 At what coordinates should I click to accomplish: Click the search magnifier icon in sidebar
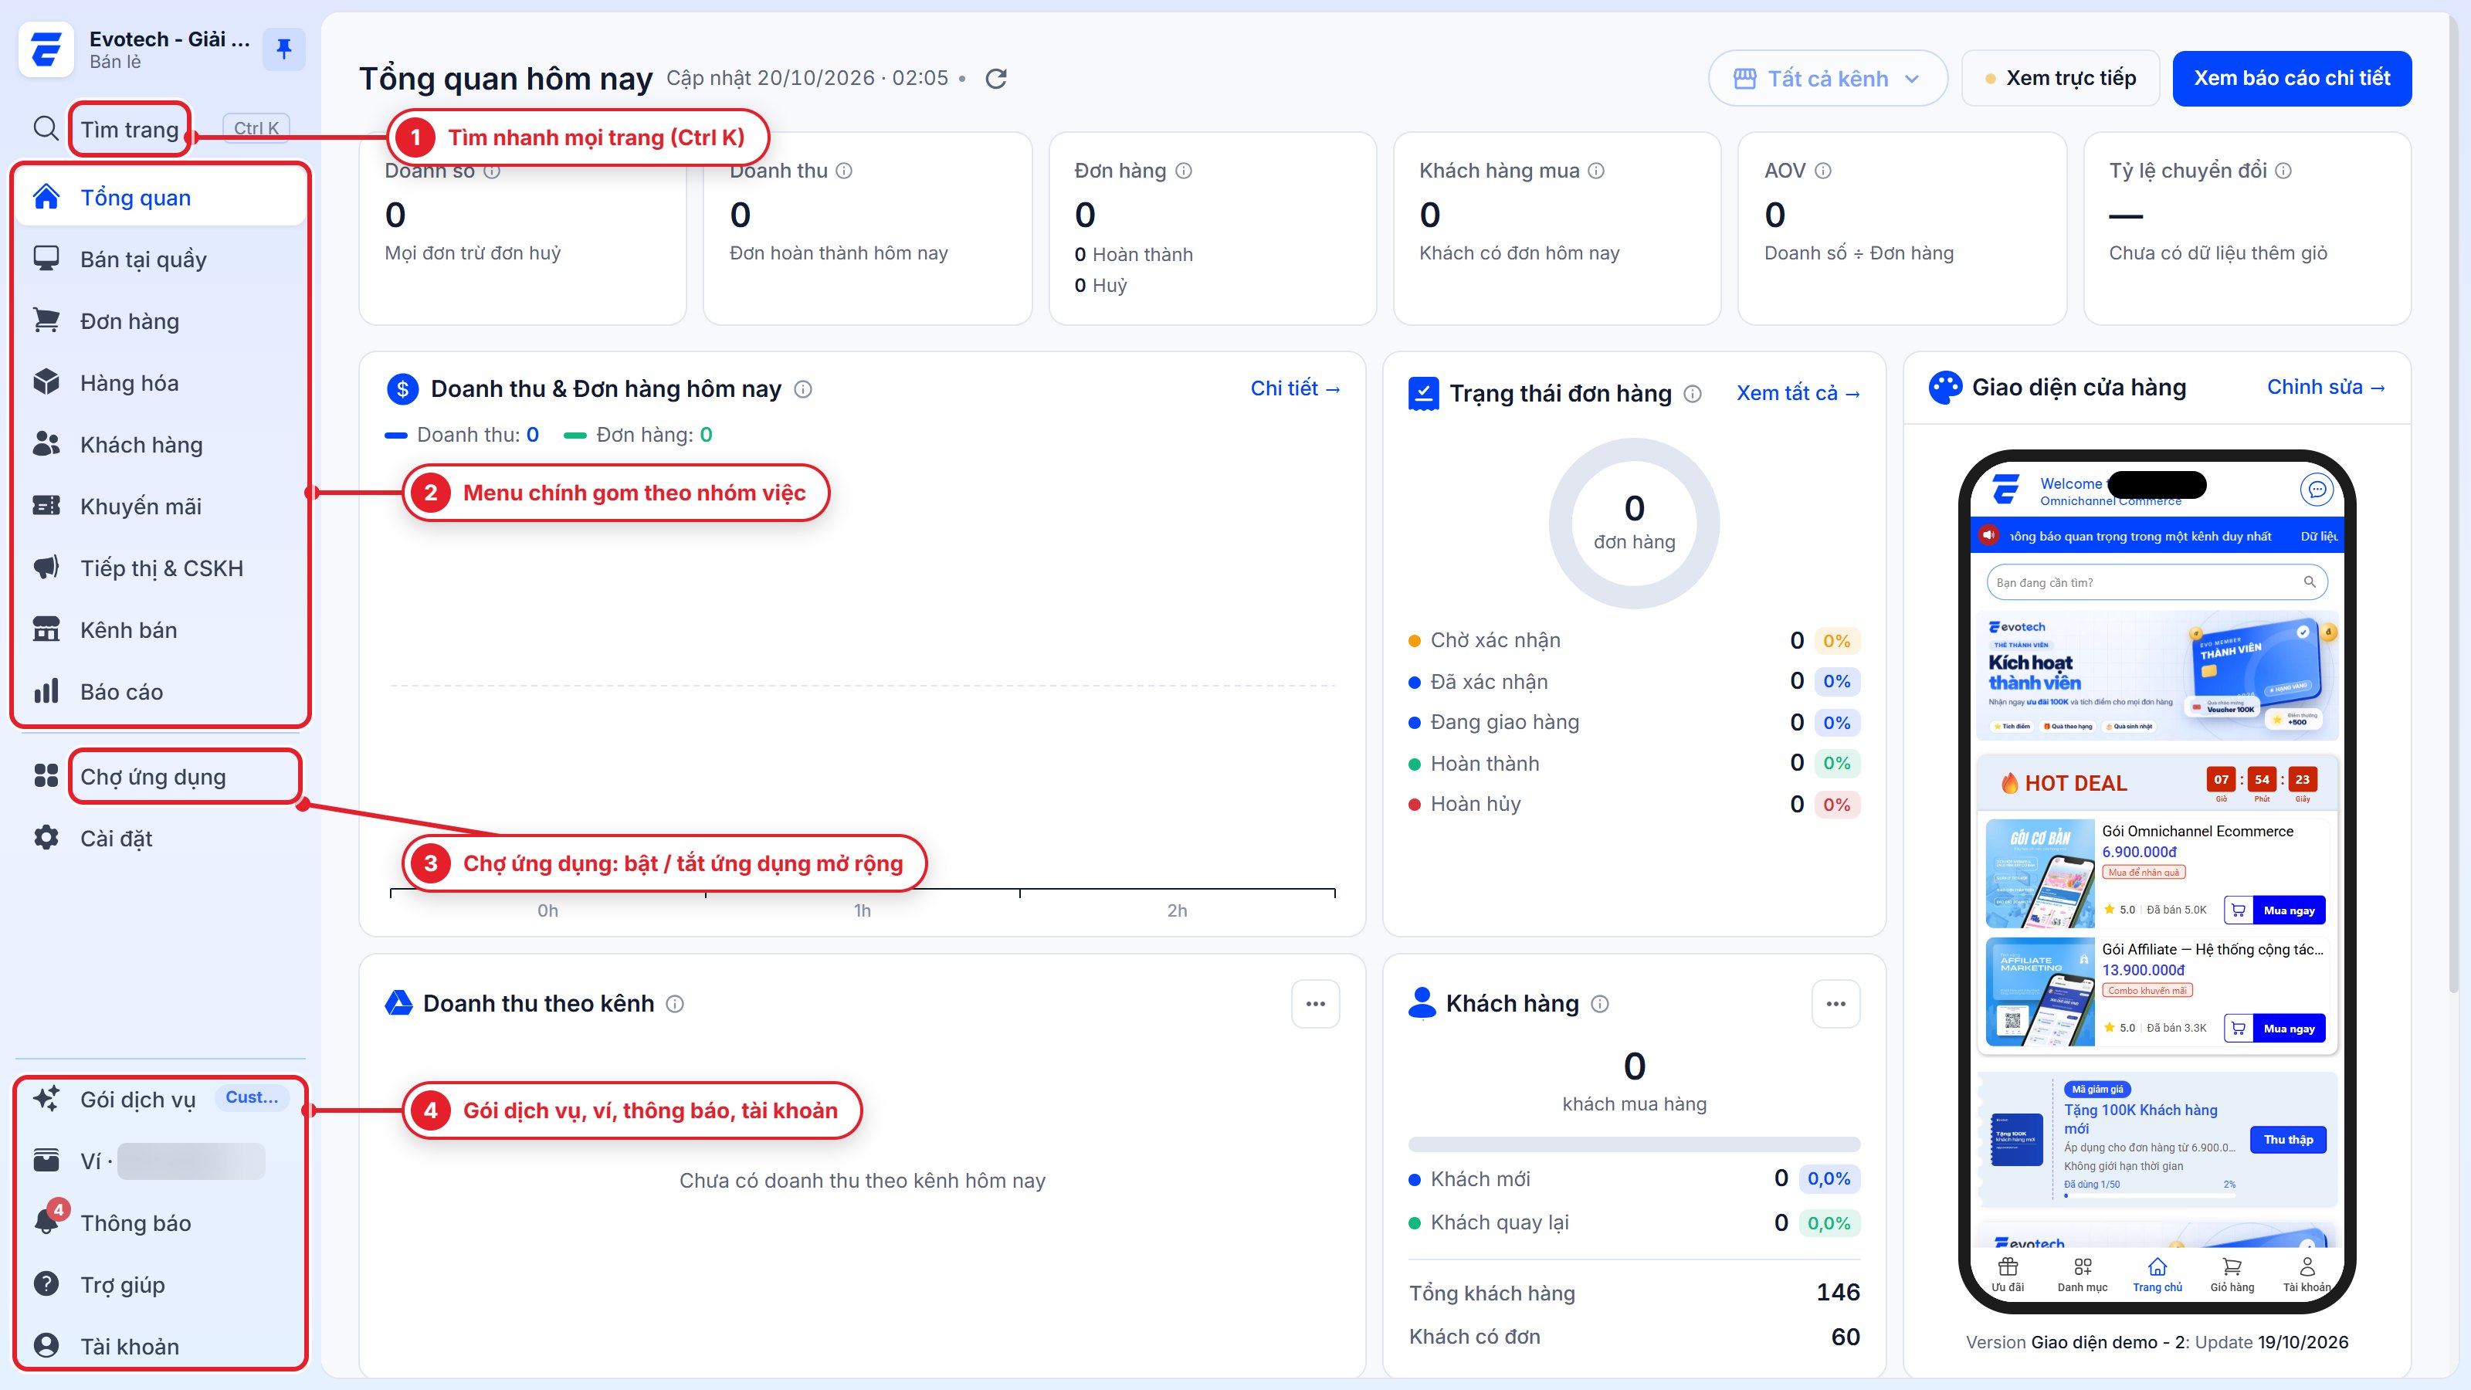tap(45, 128)
